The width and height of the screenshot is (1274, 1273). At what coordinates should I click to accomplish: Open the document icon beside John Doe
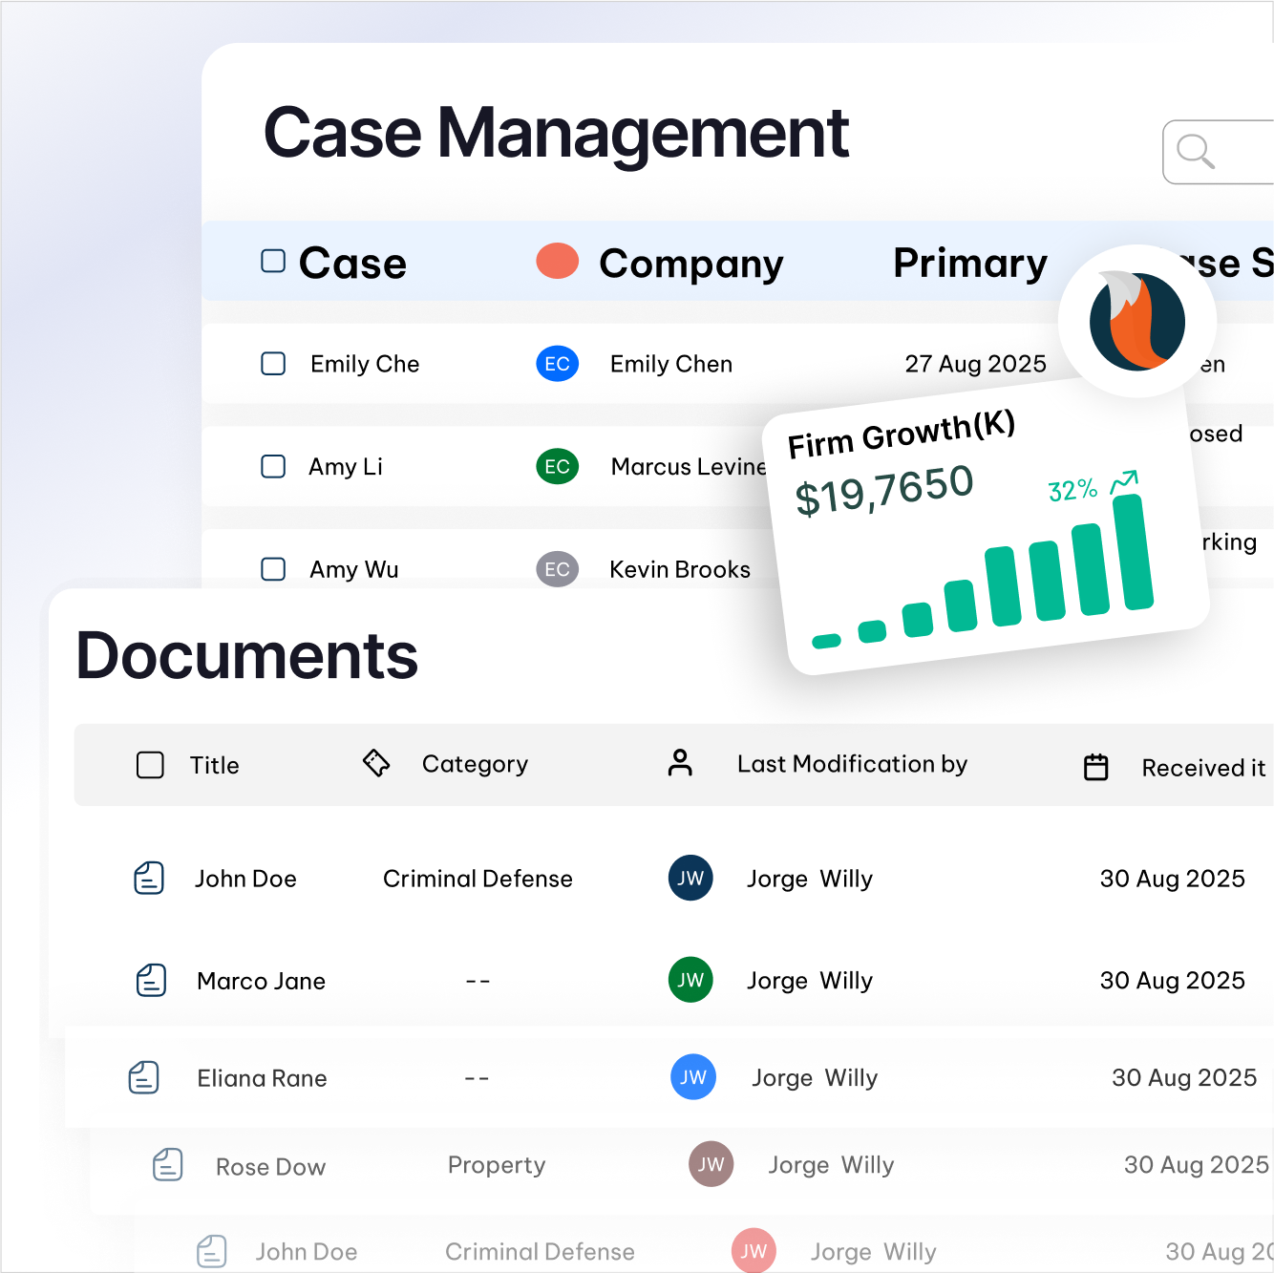point(149,879)
